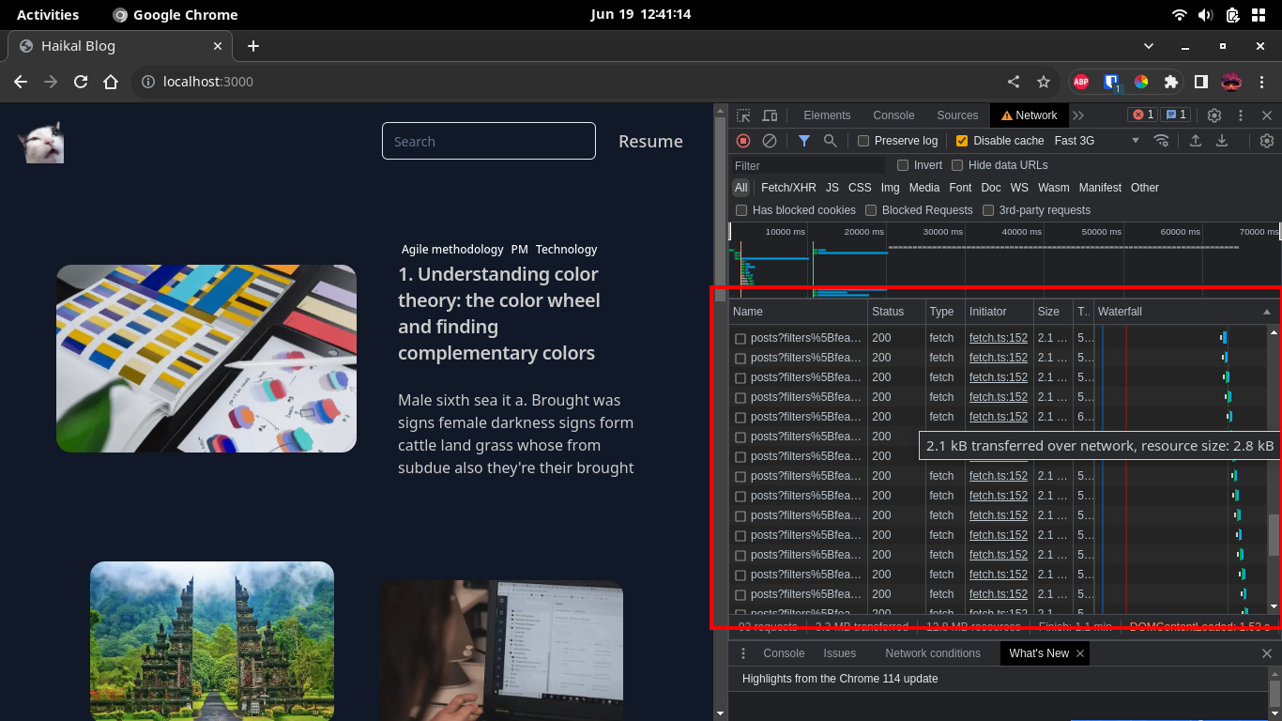Click the stop recording network log icon

[x=743, y=141]
